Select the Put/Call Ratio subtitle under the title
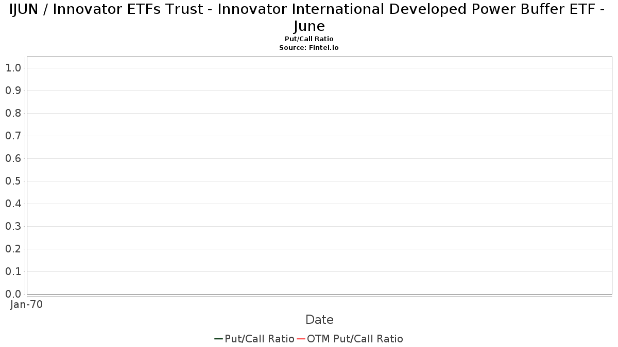 pyautogui.click(x=309, y=39)
